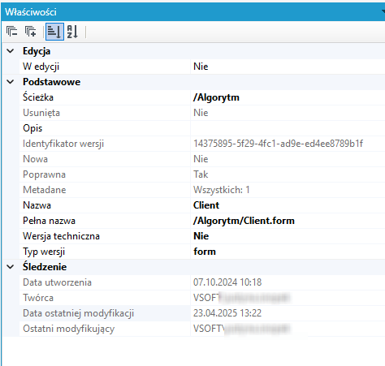This screenshot has width=385, height=366.
Task: Collapse the Edycja category chevron
Action: (x=11, y=51)
